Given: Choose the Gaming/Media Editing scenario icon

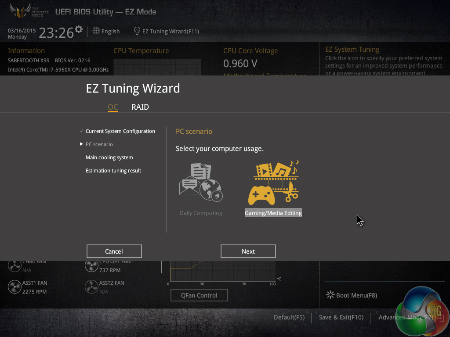Looking at the screenshot, I should click(273, 183).
